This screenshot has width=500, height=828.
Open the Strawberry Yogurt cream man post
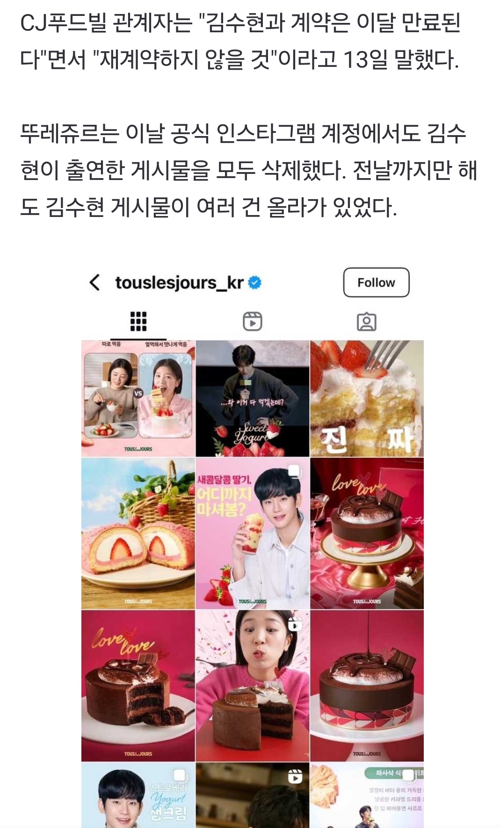click(x=138, y=795)
